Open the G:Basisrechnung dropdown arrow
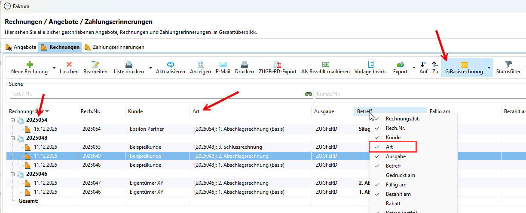The height and width of the screenshot is (213, 526). point(489,68)
